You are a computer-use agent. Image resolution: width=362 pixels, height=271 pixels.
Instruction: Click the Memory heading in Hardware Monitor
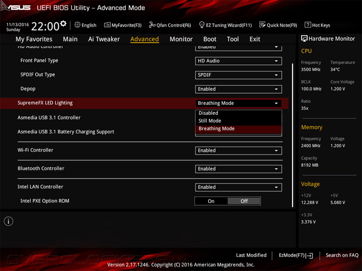tap(312, 127)
